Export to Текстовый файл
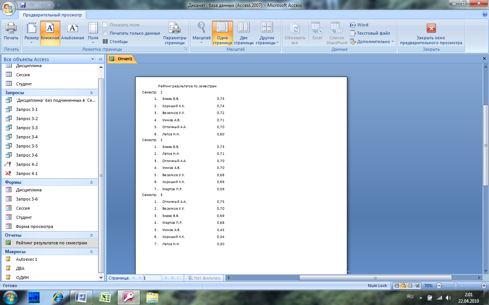Image resolution: width=489 pixels, height=305 pixels. [x=370, y=33]
